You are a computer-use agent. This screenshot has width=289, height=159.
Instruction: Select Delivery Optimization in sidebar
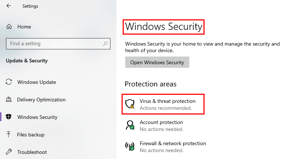pos(41,100)
